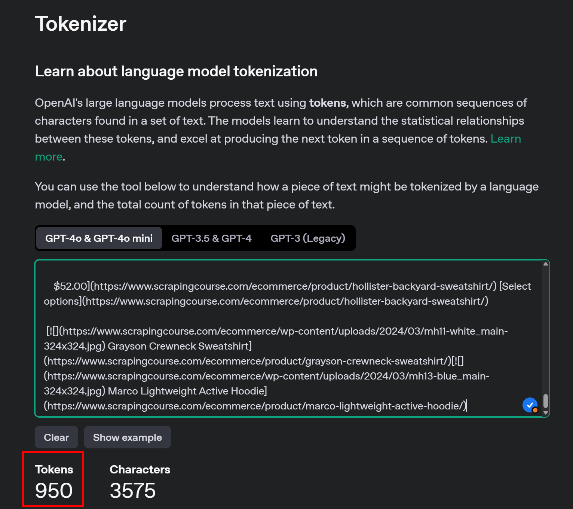Click the 3575 character count value
The width and height of the screenshot is (573, 509).
tap(132, 491)
